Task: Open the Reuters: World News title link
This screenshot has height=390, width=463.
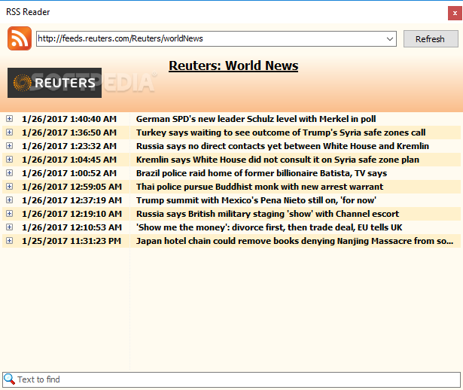Action: point(233,66)
